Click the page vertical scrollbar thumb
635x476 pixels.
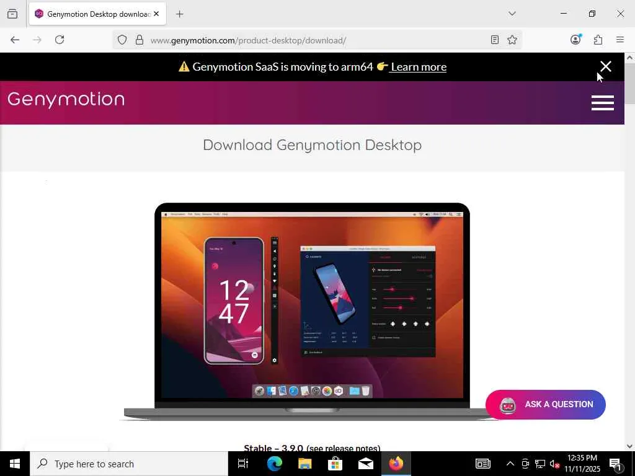(x=630, y=83)
